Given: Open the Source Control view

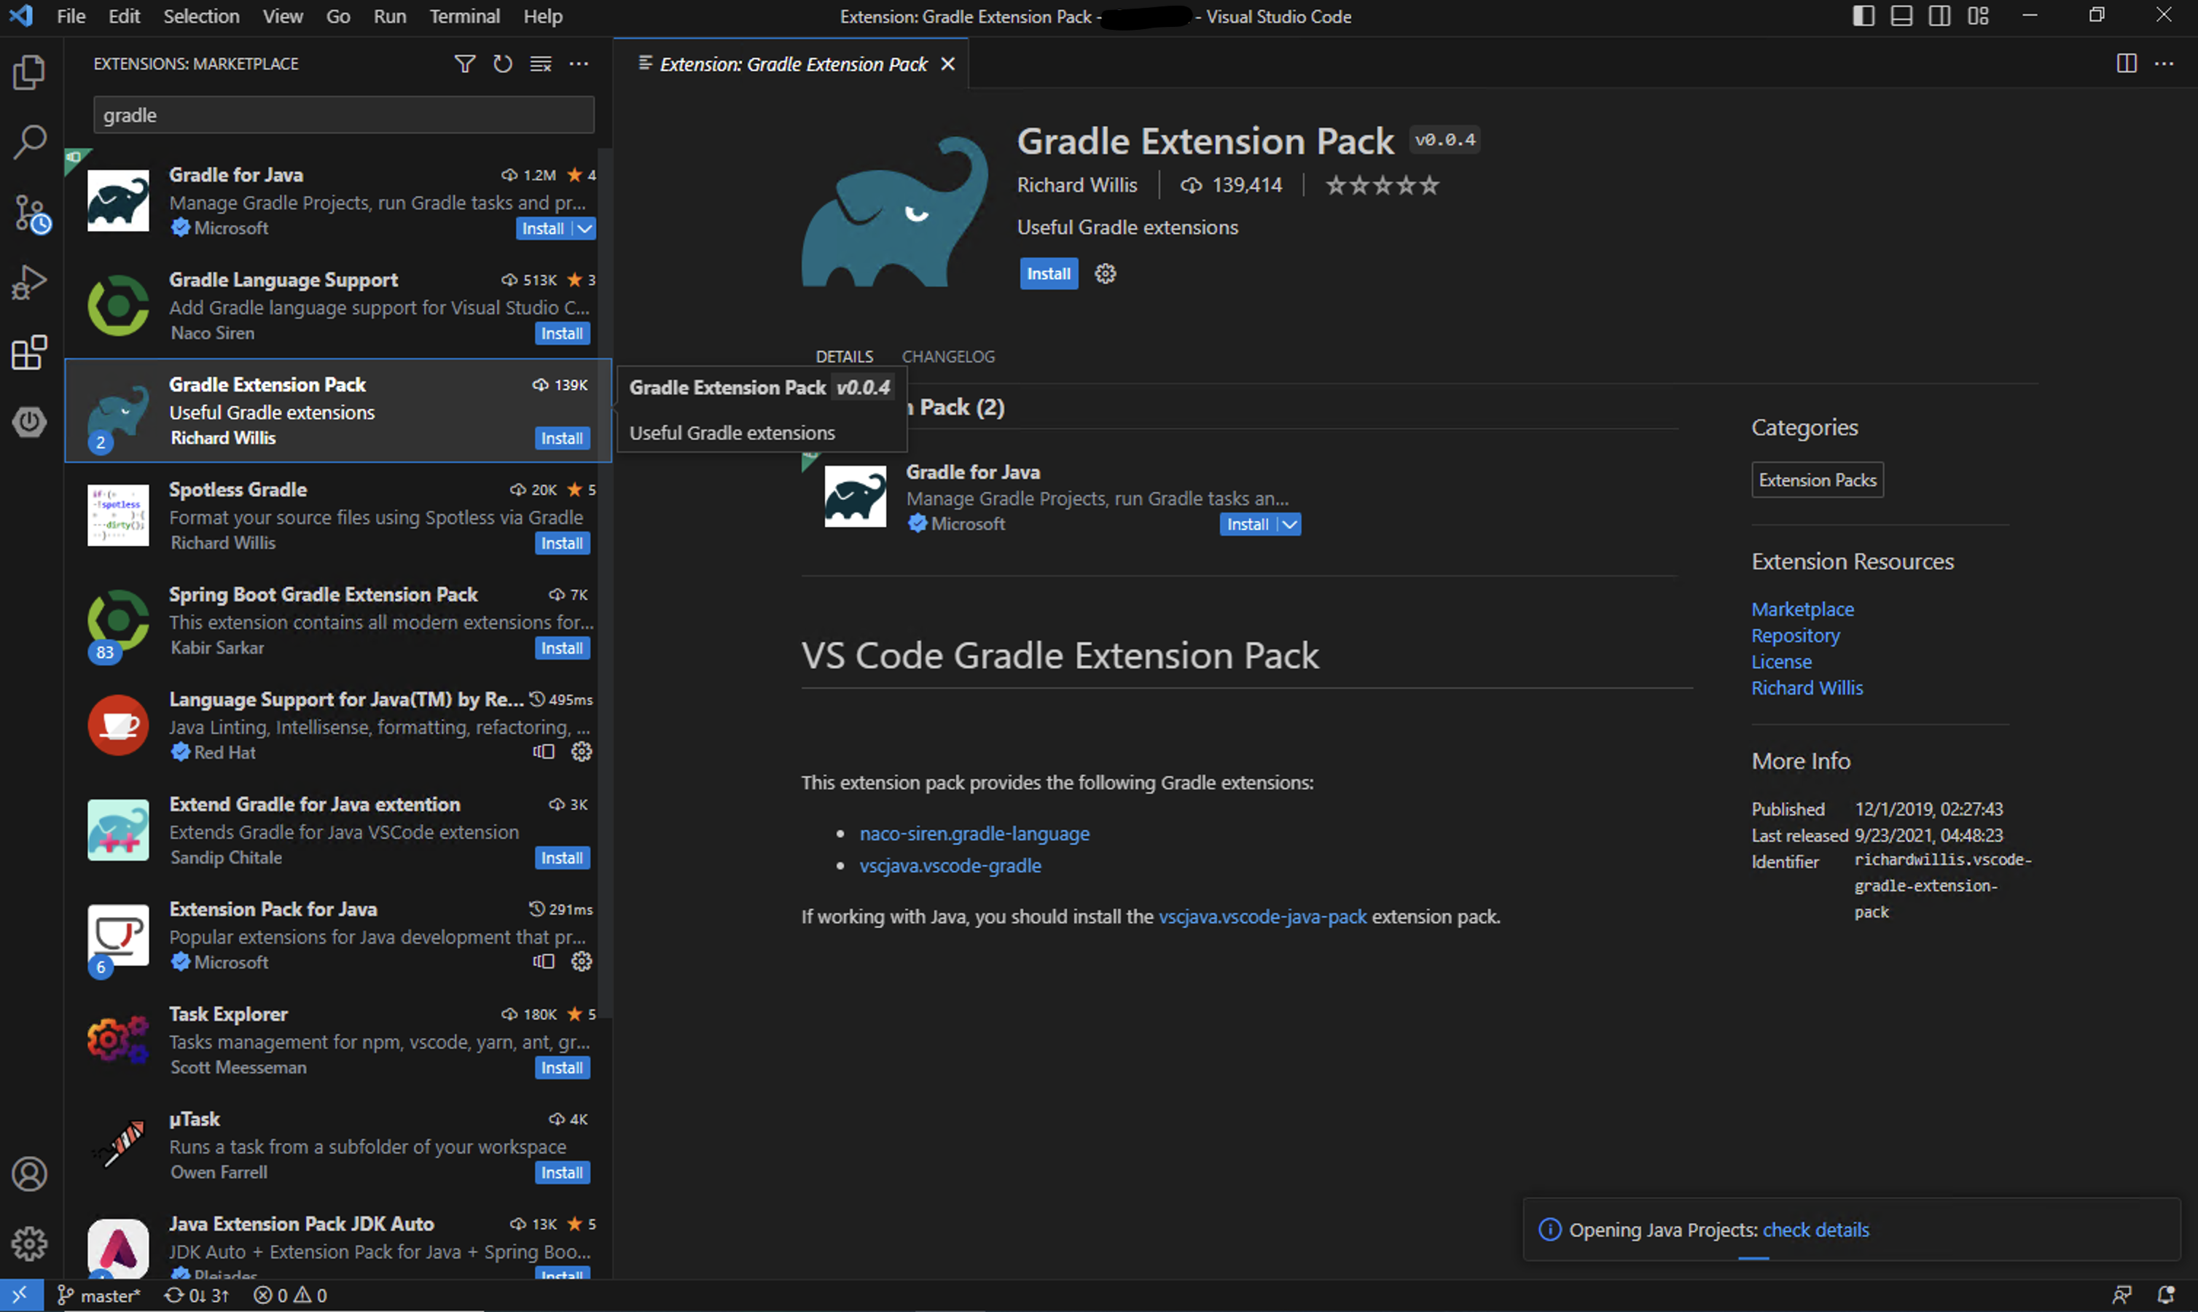Looking at the screenshot, I should [x=31, y=213].
